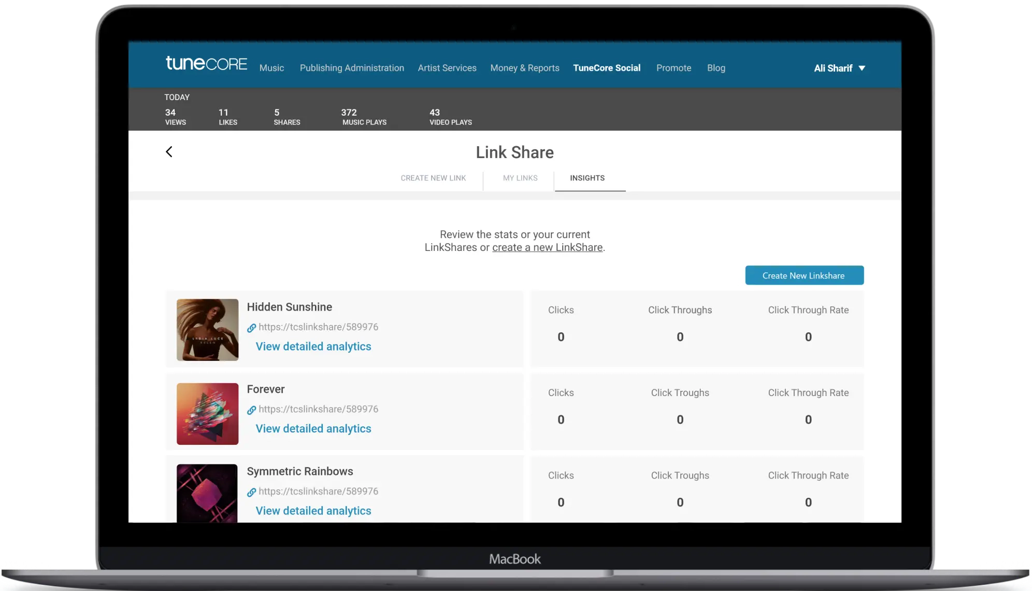Open the Promote menu
The image size is (1032, 591).
[x=673, y=68]
